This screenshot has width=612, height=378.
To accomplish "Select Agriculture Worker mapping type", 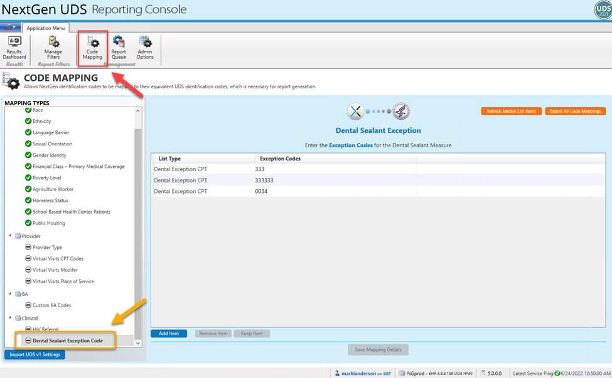I will [x=53, y=189].
